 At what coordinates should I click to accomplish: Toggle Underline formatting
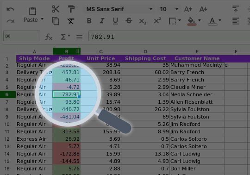[x=115, y=21]
